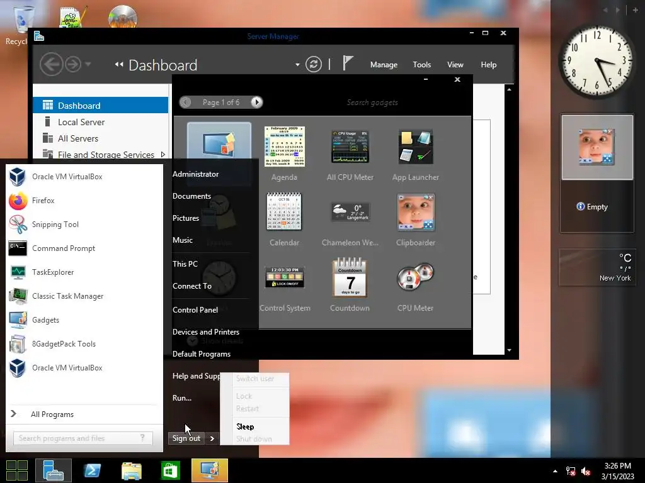Expand Sign out options arrow
This screenshot has height=483, width=645.
click(x=212, y=438)
